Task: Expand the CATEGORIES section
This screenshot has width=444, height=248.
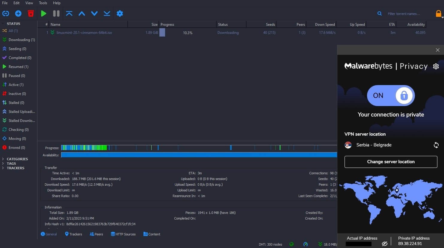Action: pyautogui.click(x=3, y=159)
